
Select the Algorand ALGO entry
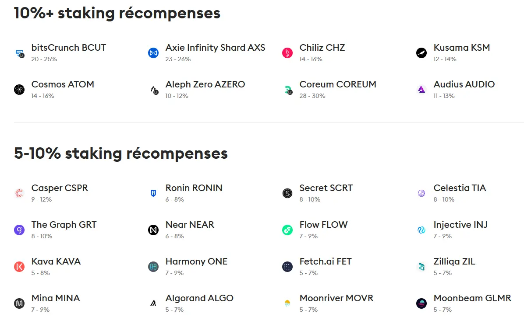(x=199, y=298)
